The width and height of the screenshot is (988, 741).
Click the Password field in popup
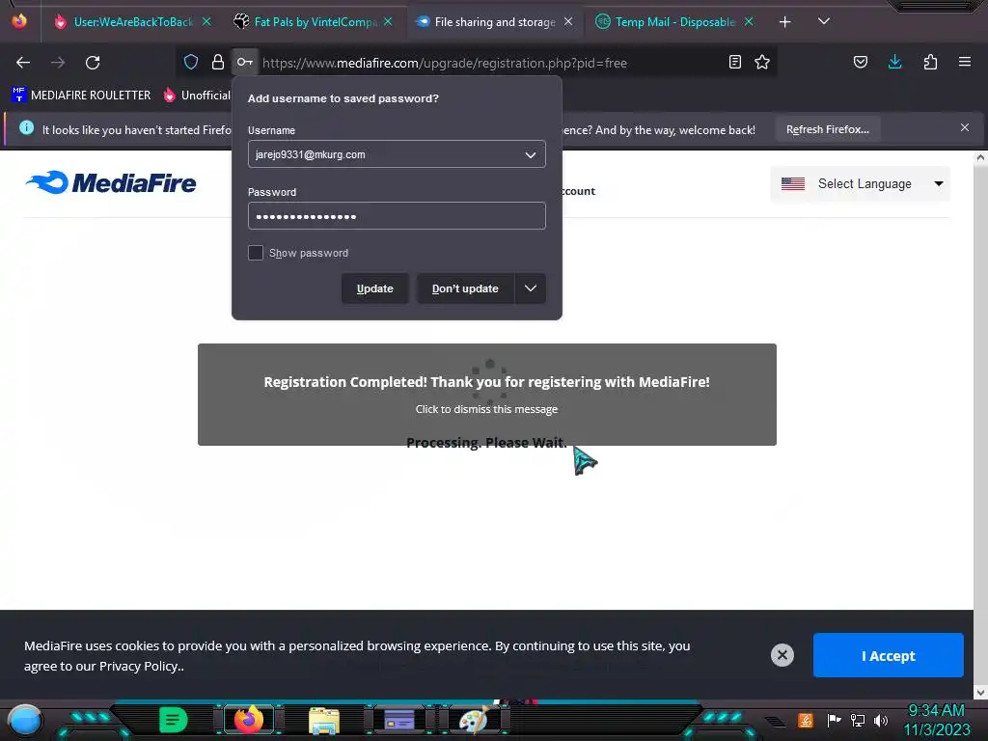click(397, 216)
